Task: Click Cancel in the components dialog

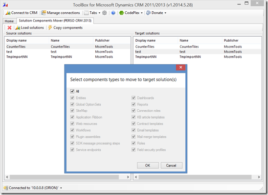Action: click(x=172, y=166)
